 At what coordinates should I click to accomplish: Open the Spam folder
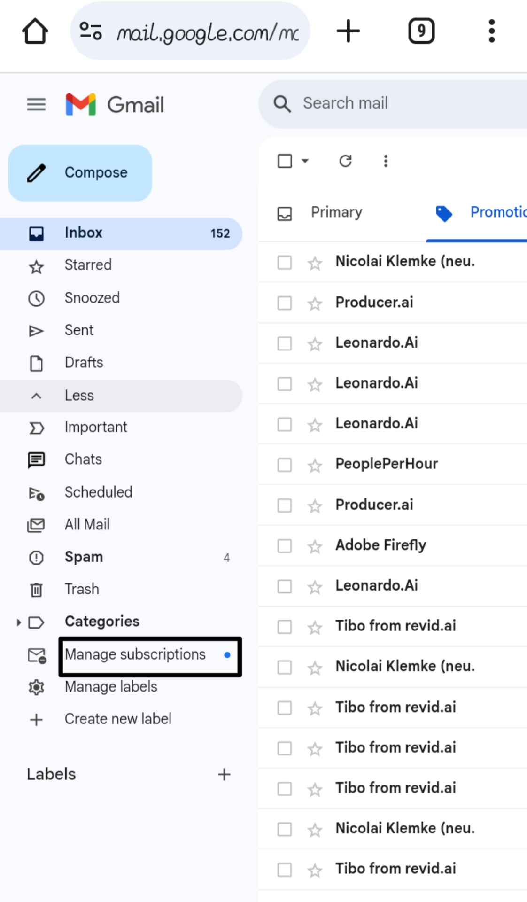84,557
